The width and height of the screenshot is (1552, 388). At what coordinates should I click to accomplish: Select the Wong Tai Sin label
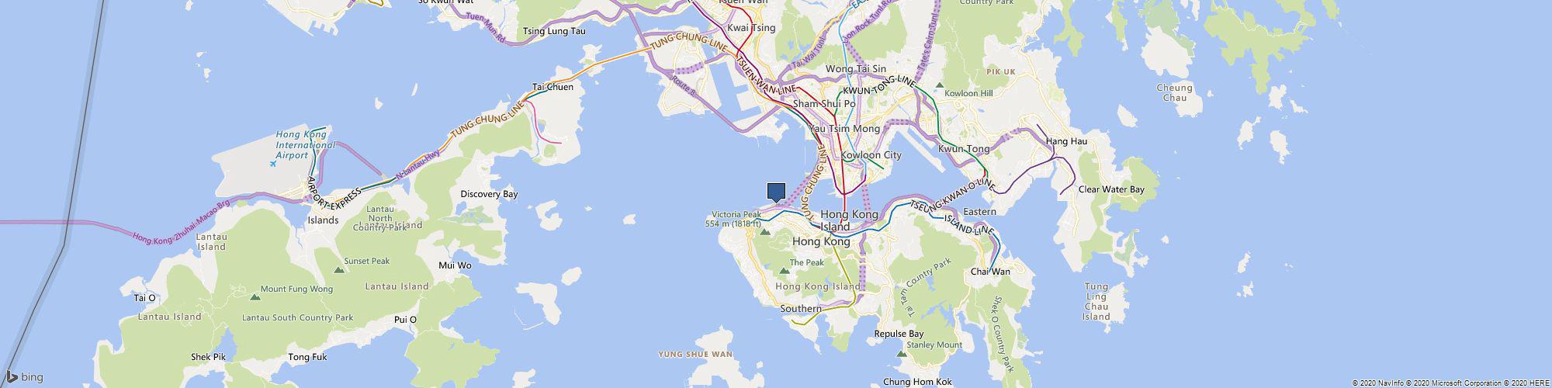click(855, 69)
